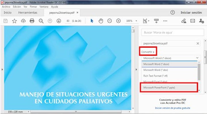Open the Edición menu
The width and height of the screenshot is (207, 114).
[x=17, y=7]
